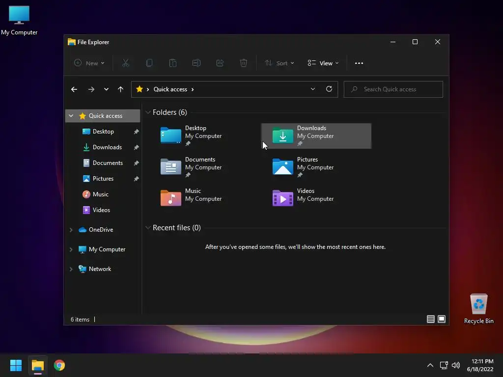Viewport: 503px width, 377px height.
Task: Click File Explorer taskbar icon
Action: click(37, 365)
